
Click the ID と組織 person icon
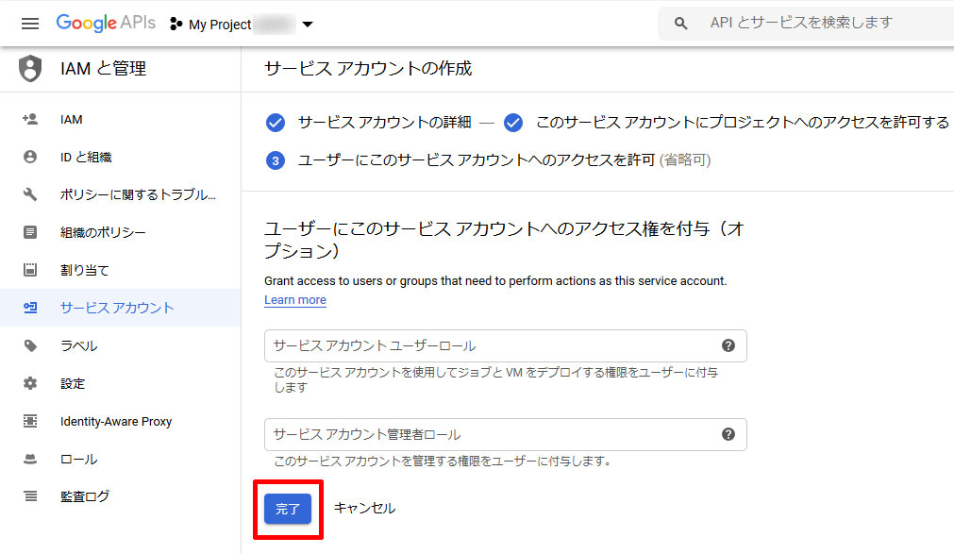point(30,157)
